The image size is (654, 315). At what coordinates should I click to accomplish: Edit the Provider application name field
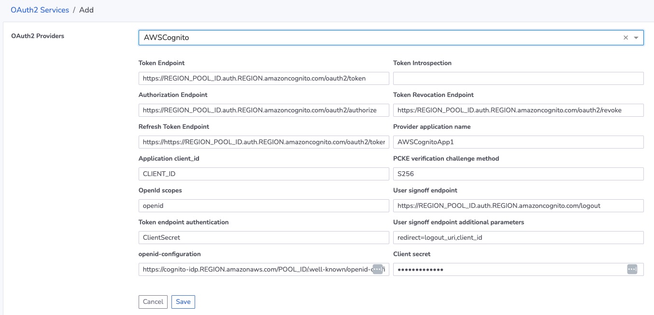coord(518,142)
